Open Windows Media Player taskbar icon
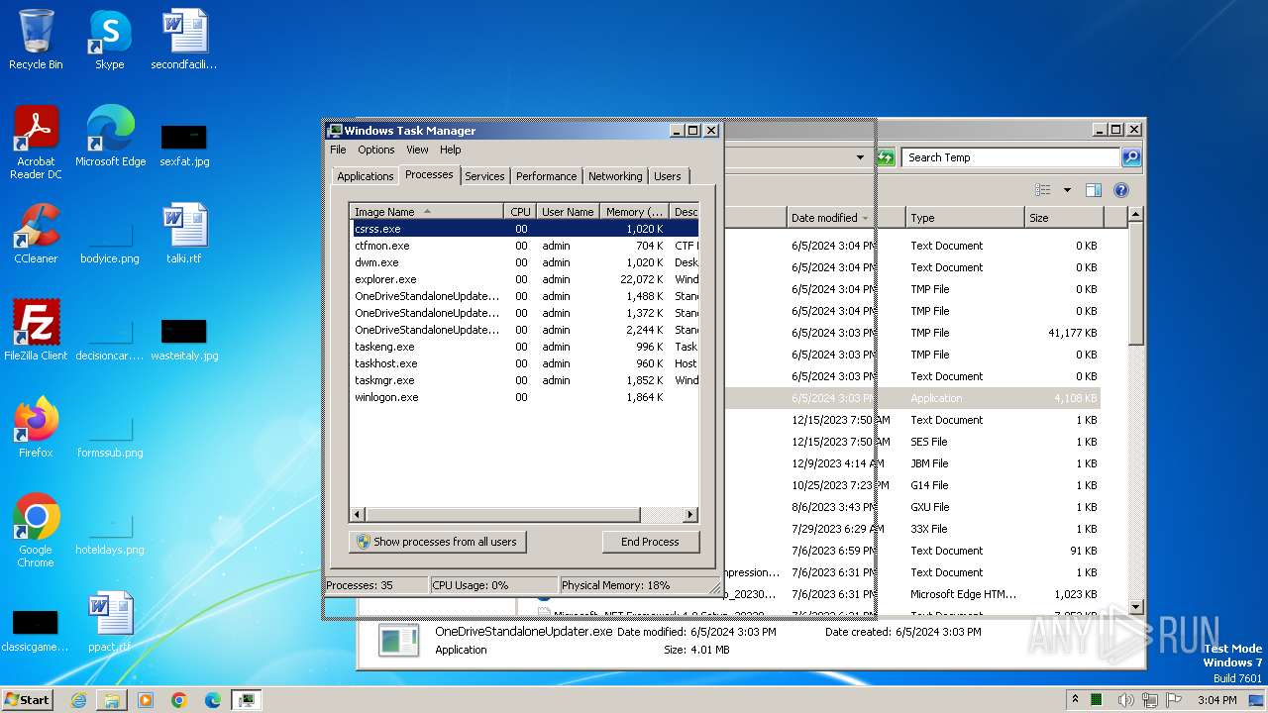 pyautogui.click(x=146, y=700)
